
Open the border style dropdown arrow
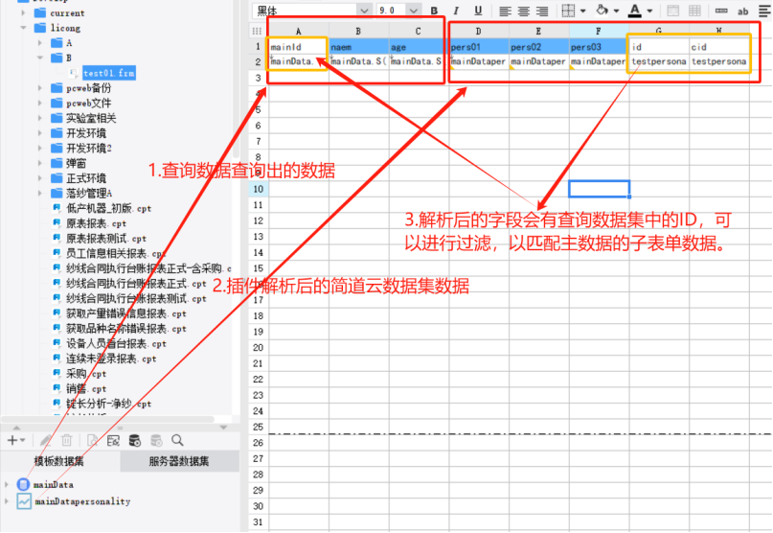pos(583,11)
